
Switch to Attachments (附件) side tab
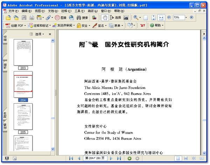5,115
